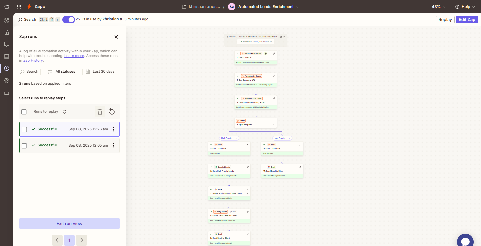Viewport: 481px width, 246px height.
Task: Close the Zap runs panel
Action: point(116,37)
